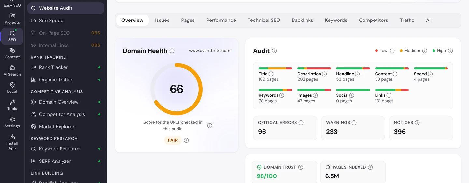469x183 pixels.
Task: Click info icon beside Domain Health
Action: pos(172,51)
